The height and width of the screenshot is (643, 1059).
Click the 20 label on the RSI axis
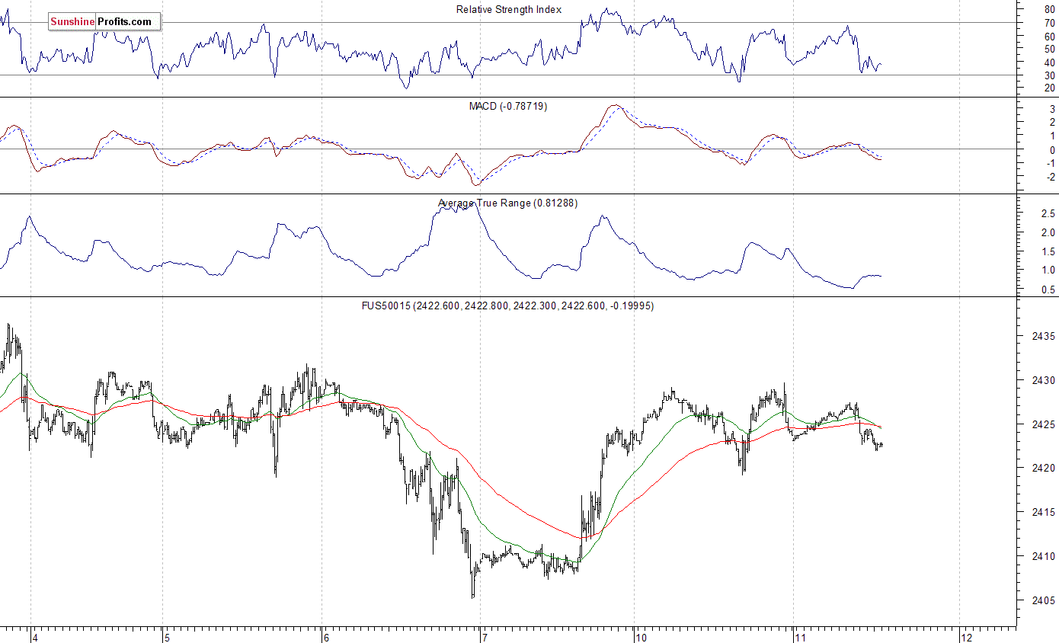[1051, 88]
